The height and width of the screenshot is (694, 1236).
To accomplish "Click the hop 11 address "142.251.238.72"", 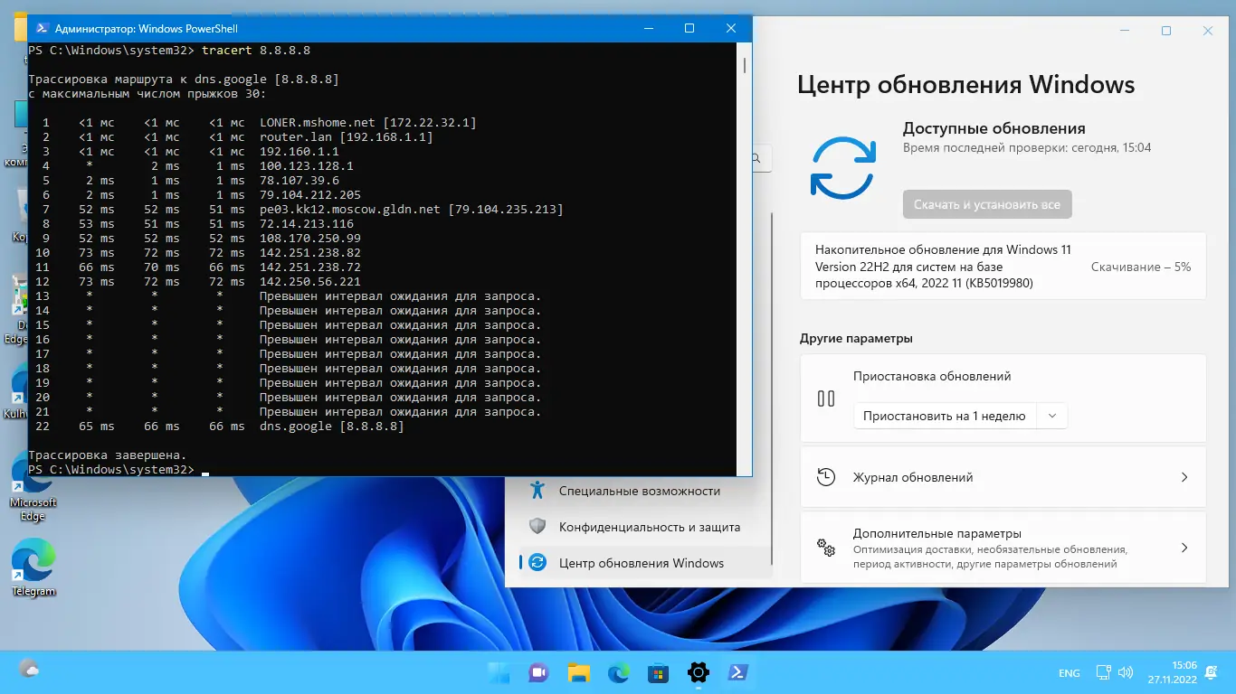I will pyautogui.click(x=310, y=267).
